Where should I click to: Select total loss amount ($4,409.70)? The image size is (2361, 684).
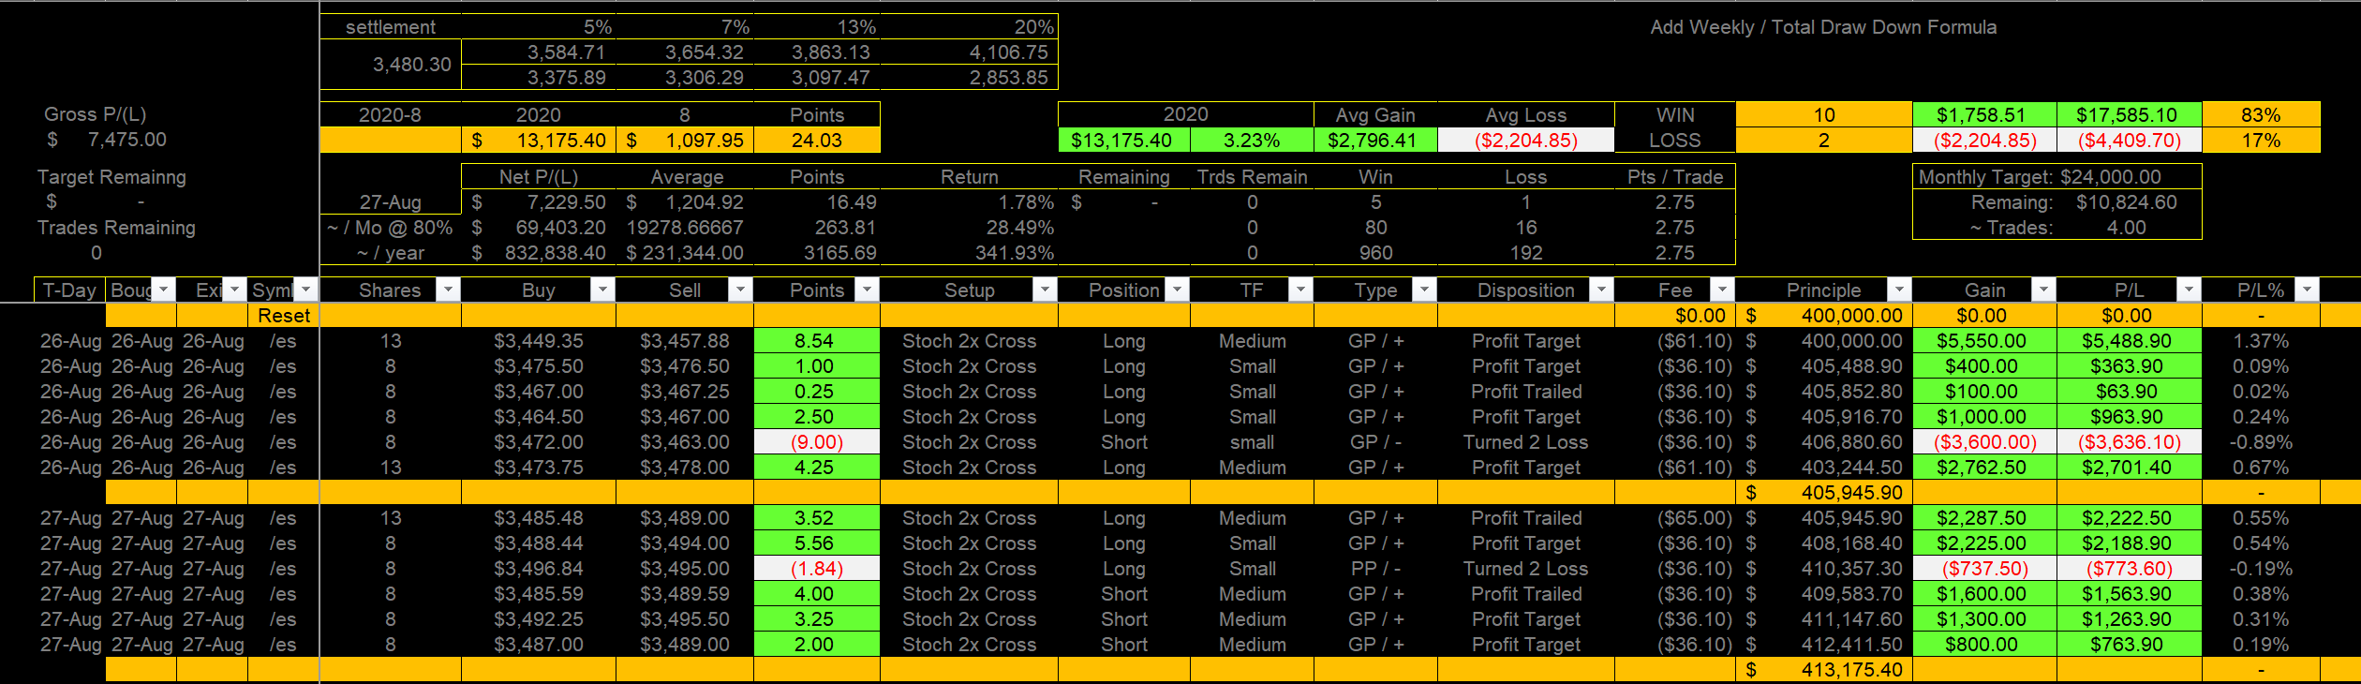tap(2129, 141)
